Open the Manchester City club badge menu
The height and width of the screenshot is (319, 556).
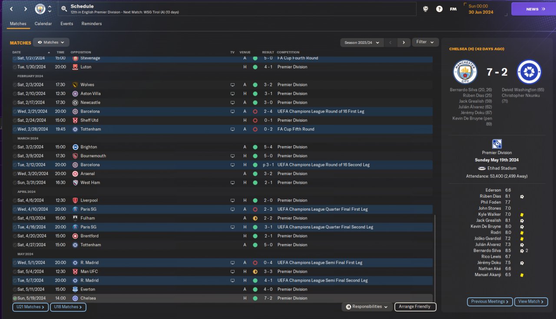tap(40, 9)
